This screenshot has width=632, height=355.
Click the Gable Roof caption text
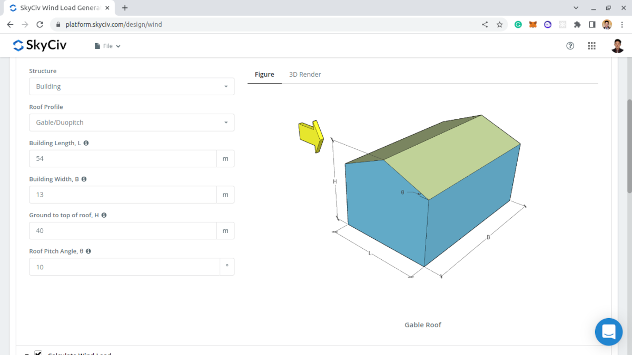[x=423, y=325]
